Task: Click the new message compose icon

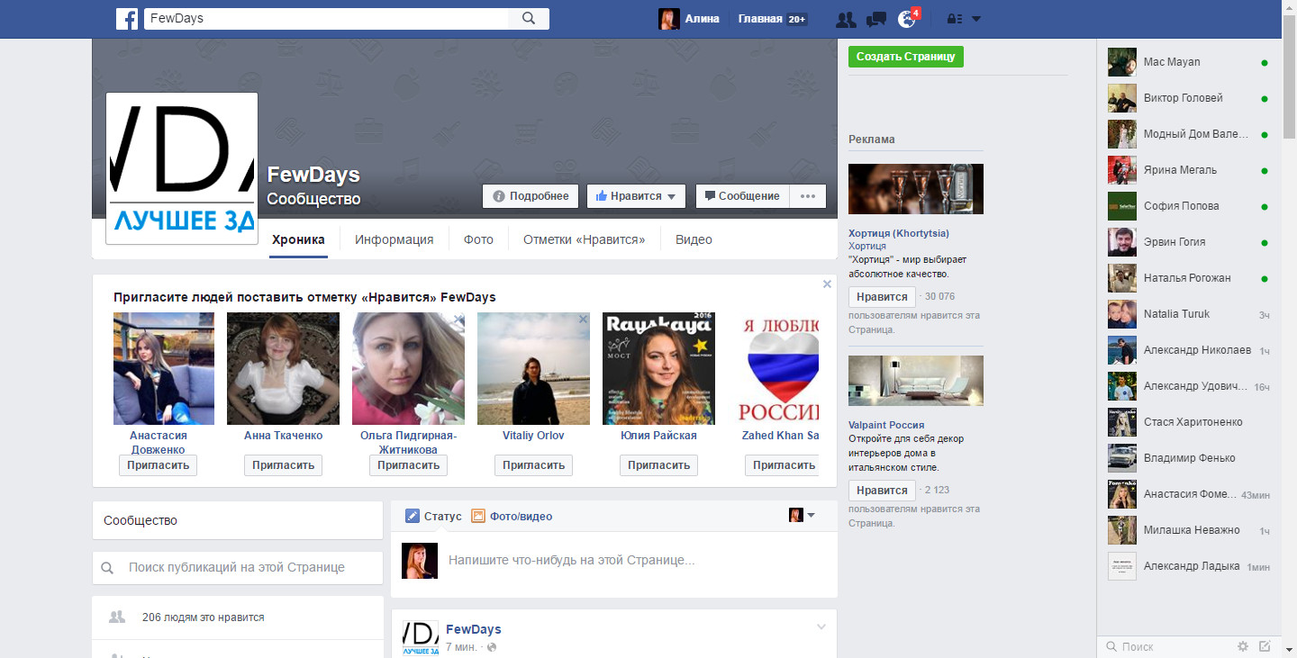Action: (x=1265, y=646)
